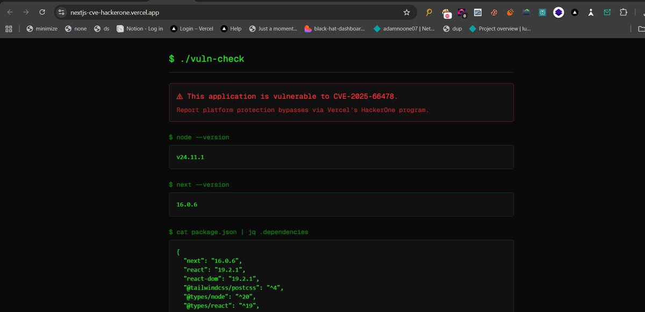The height and width of the screenshot is (312, 645).
Task: Open the orange acorn extension icon
Action: [510, 12]
